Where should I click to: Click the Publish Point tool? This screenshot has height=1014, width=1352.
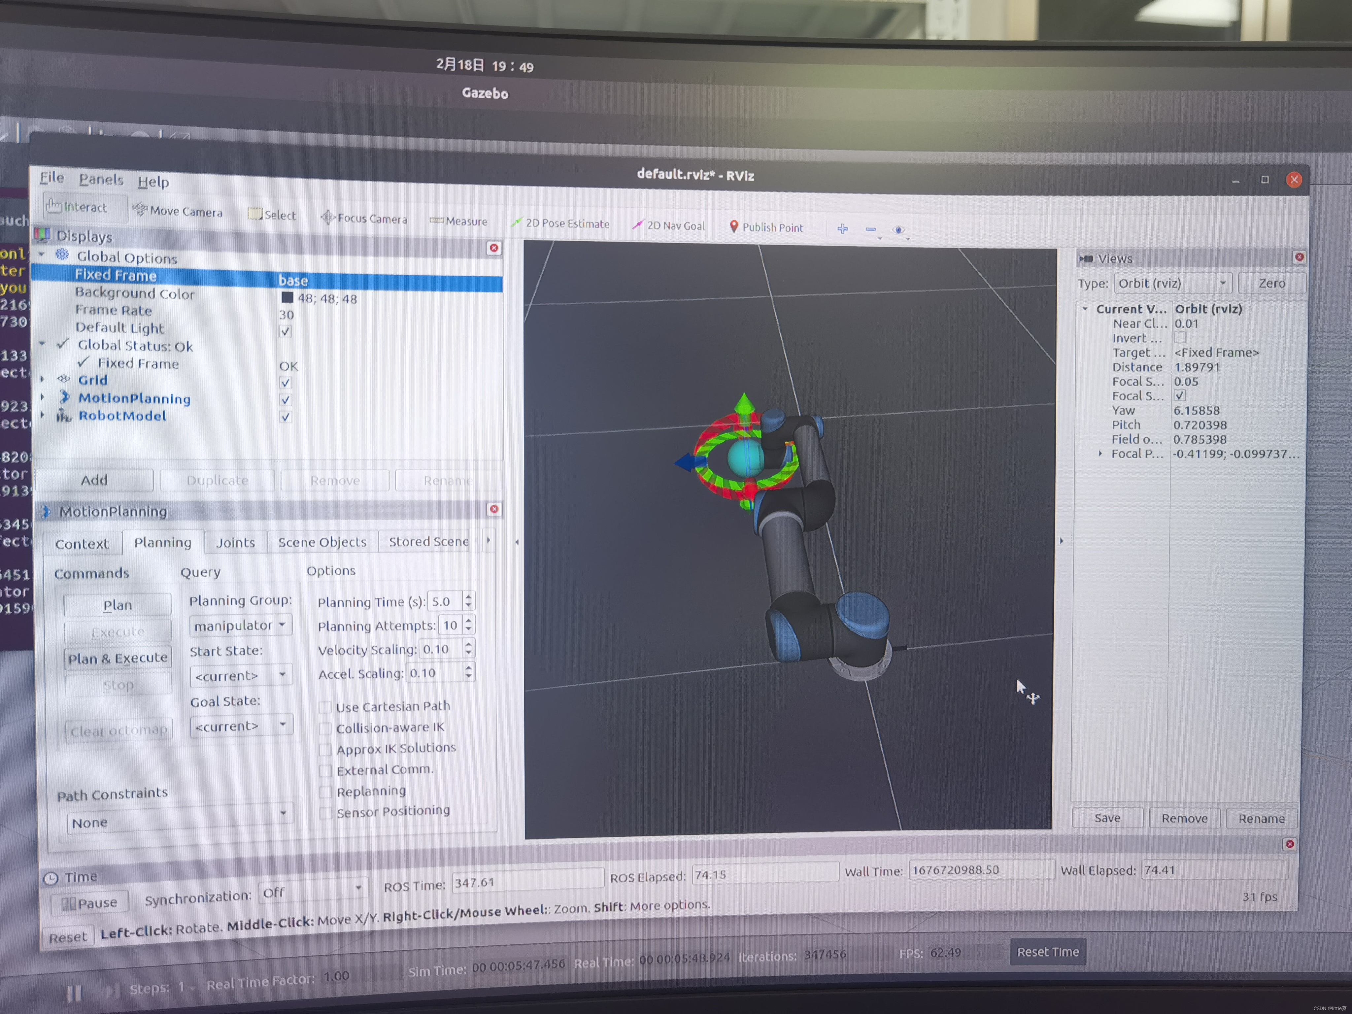[x=766, y=227]
